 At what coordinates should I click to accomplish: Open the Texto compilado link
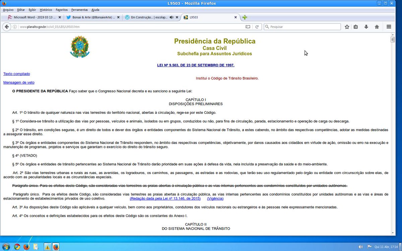click(17, 74)
